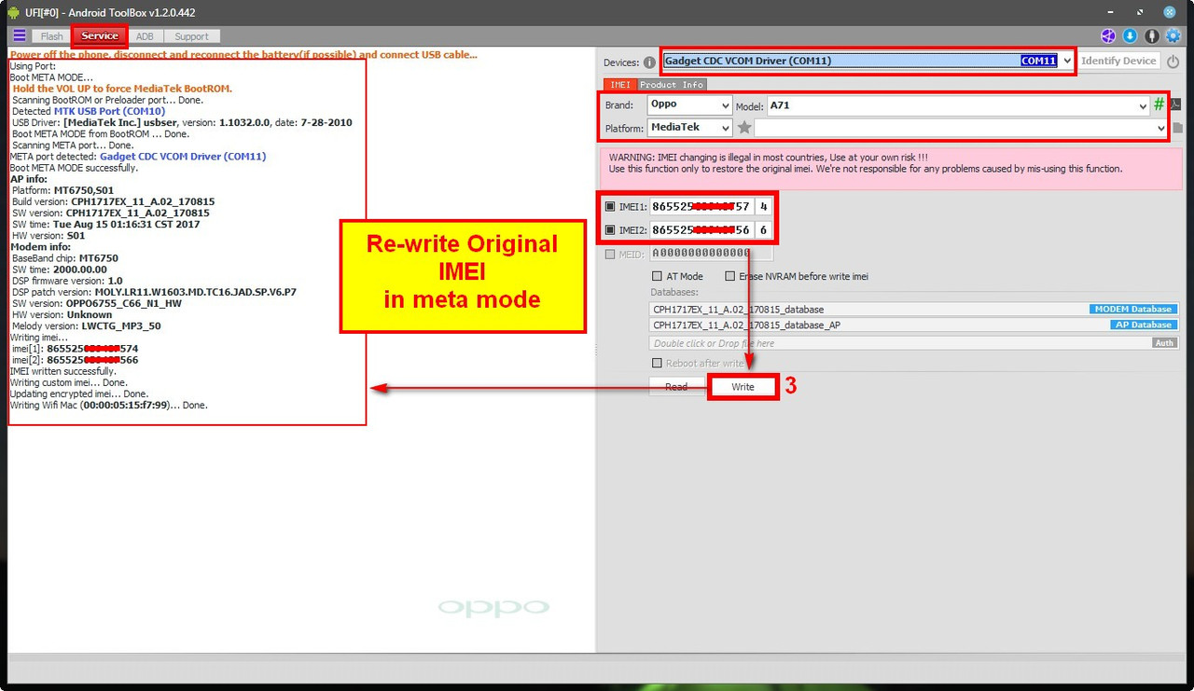This screenshot has height=691, width=1194.
Task: Click the 'Melody version: LWCTG_MP3_50' log line
Action: tap(86, 326)
